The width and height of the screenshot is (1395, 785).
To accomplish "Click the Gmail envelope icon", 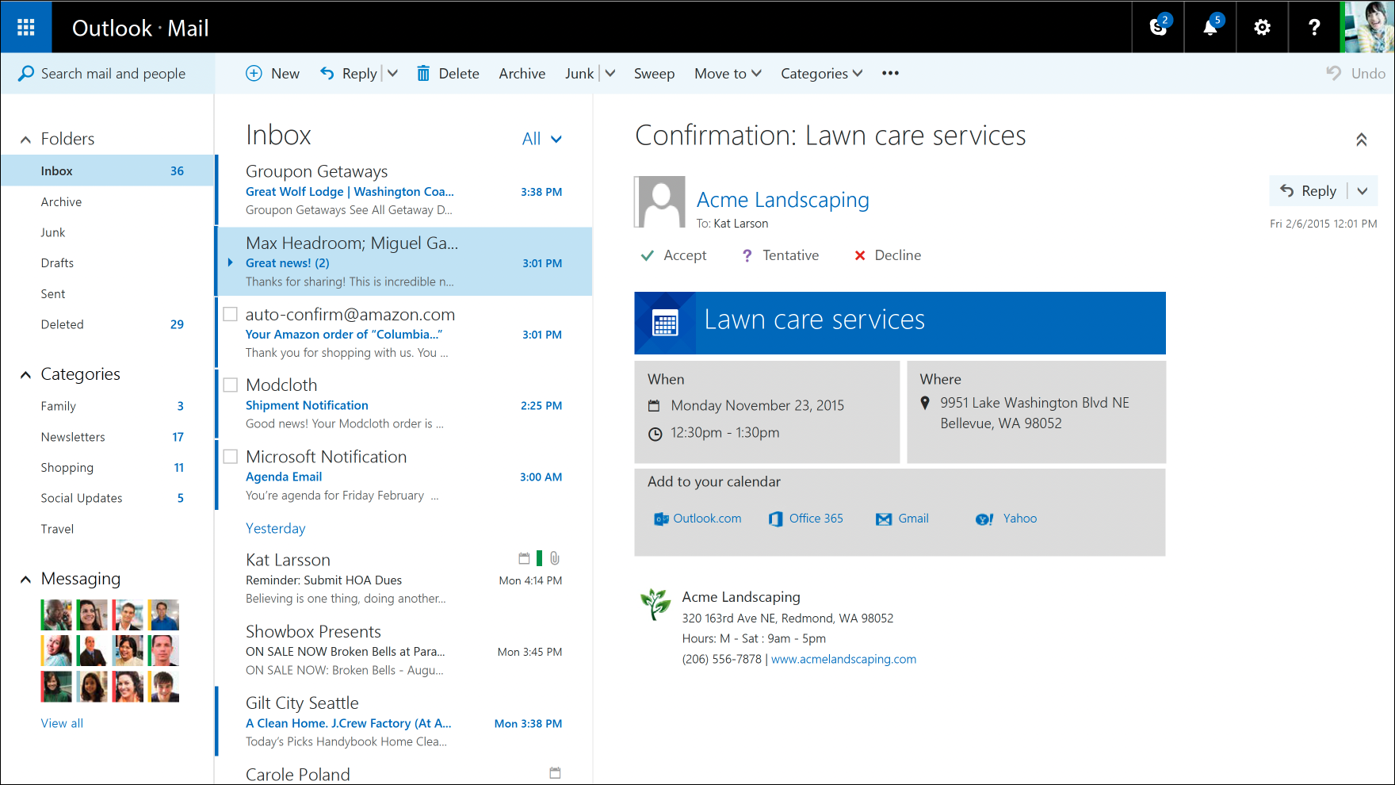I will [884, 519].
